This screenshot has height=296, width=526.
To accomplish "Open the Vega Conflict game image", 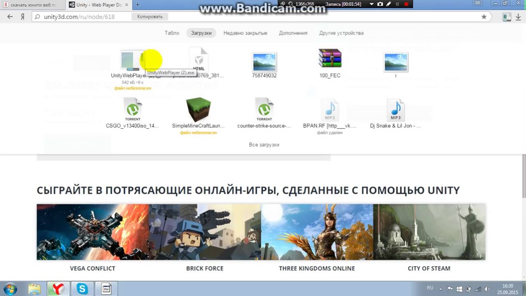I will coord(92,232).
